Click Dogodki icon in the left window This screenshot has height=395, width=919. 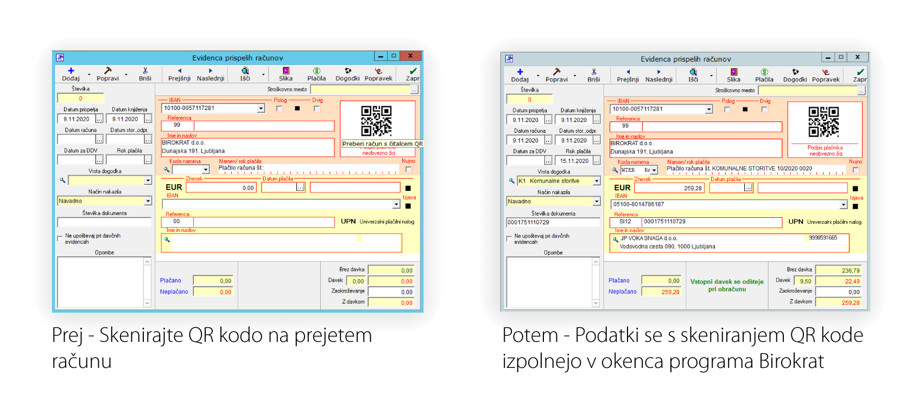[x=347, y=71]
